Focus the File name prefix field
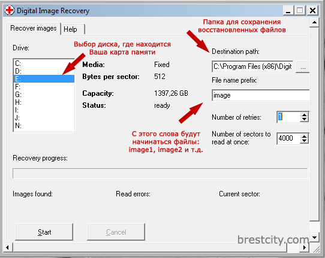The height and width of the screenshot is (258, 325). (x=260, y=95)
